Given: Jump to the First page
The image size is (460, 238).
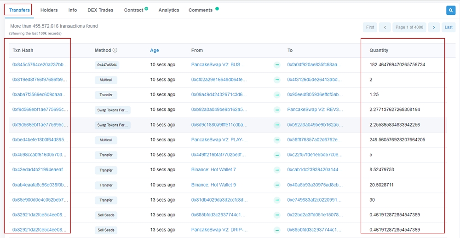Looking at the screenshot, I should (x=370, y=28).
